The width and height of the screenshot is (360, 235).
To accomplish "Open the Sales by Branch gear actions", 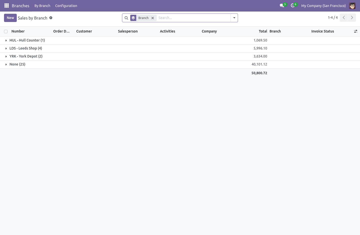I will pyautogui.click(x=51, y=18).
